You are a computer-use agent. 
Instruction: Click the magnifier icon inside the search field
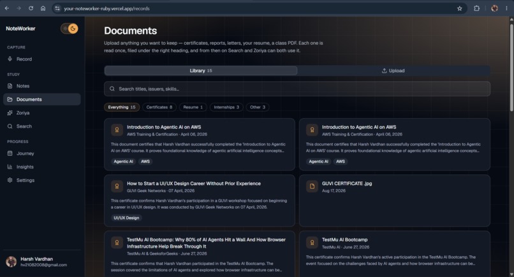point(112,89)
